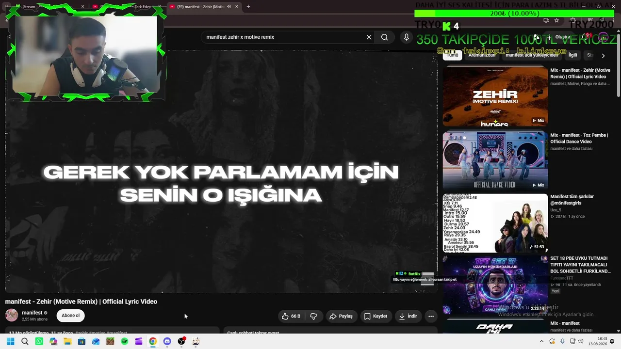Start voice search with the microphone icon

click(407, 37)
